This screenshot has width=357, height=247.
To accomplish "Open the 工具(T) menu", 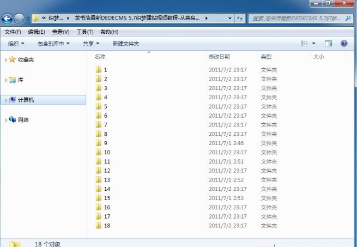I will click(x=85, y=32).
